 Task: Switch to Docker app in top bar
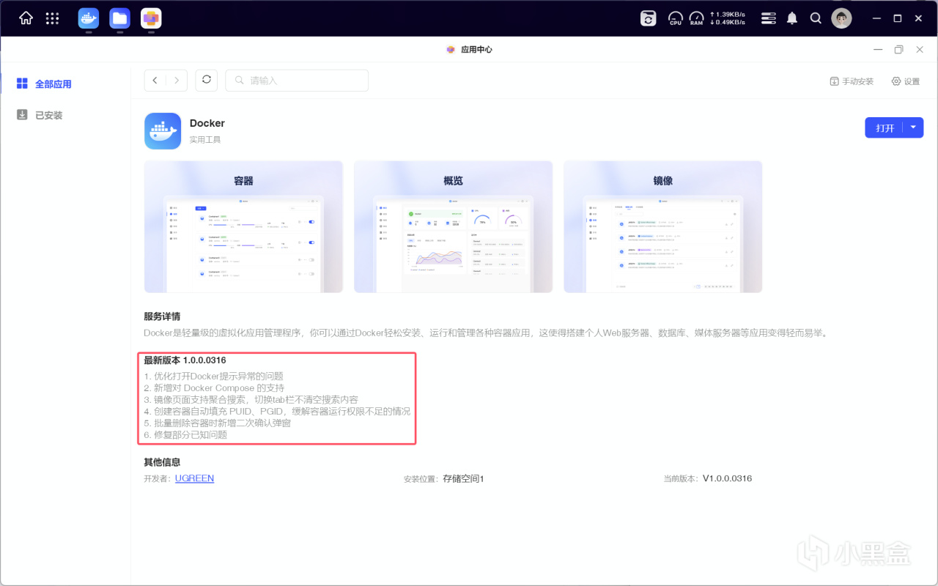tap(89, 18)
